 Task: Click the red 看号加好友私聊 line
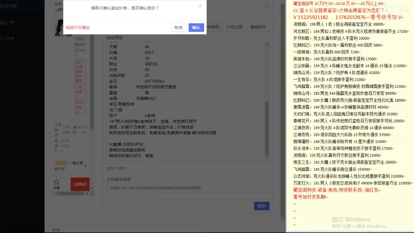point(309,197)
